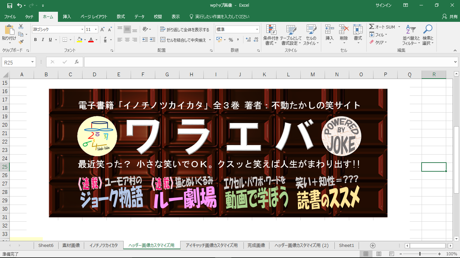This screenshot has width=460, height=258.
Task: Open the ファイル tab
Action: [x=10, y=16]
